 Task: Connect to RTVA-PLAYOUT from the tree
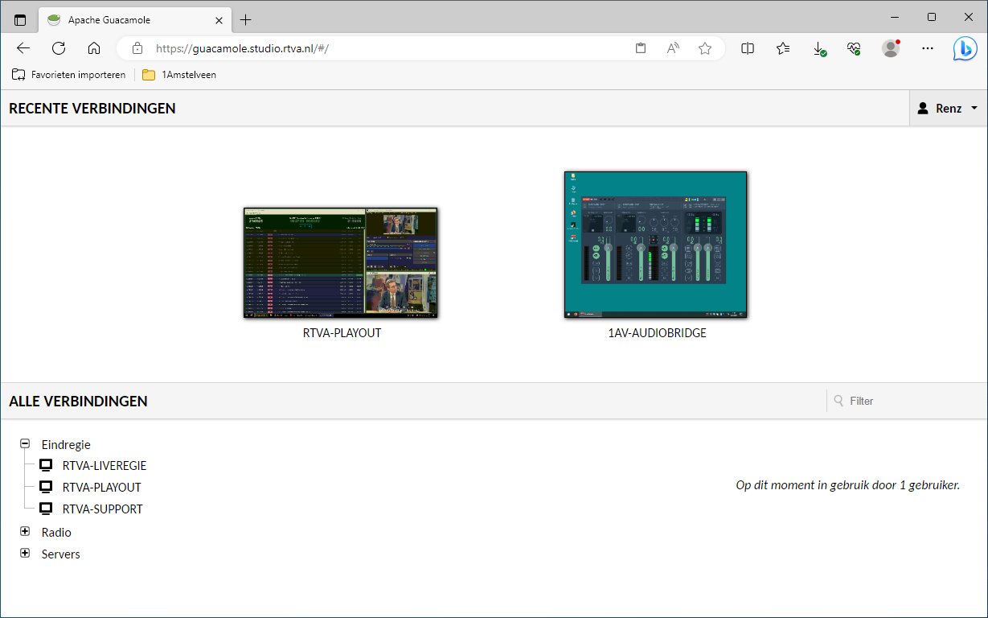102,488
